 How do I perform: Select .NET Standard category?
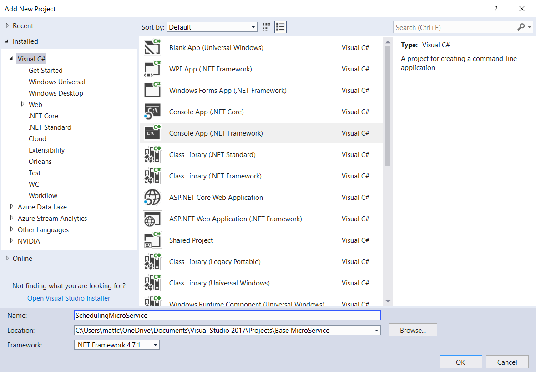click(50, 127)
